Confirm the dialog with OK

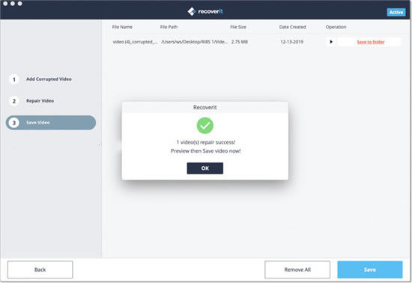(205, 168)
